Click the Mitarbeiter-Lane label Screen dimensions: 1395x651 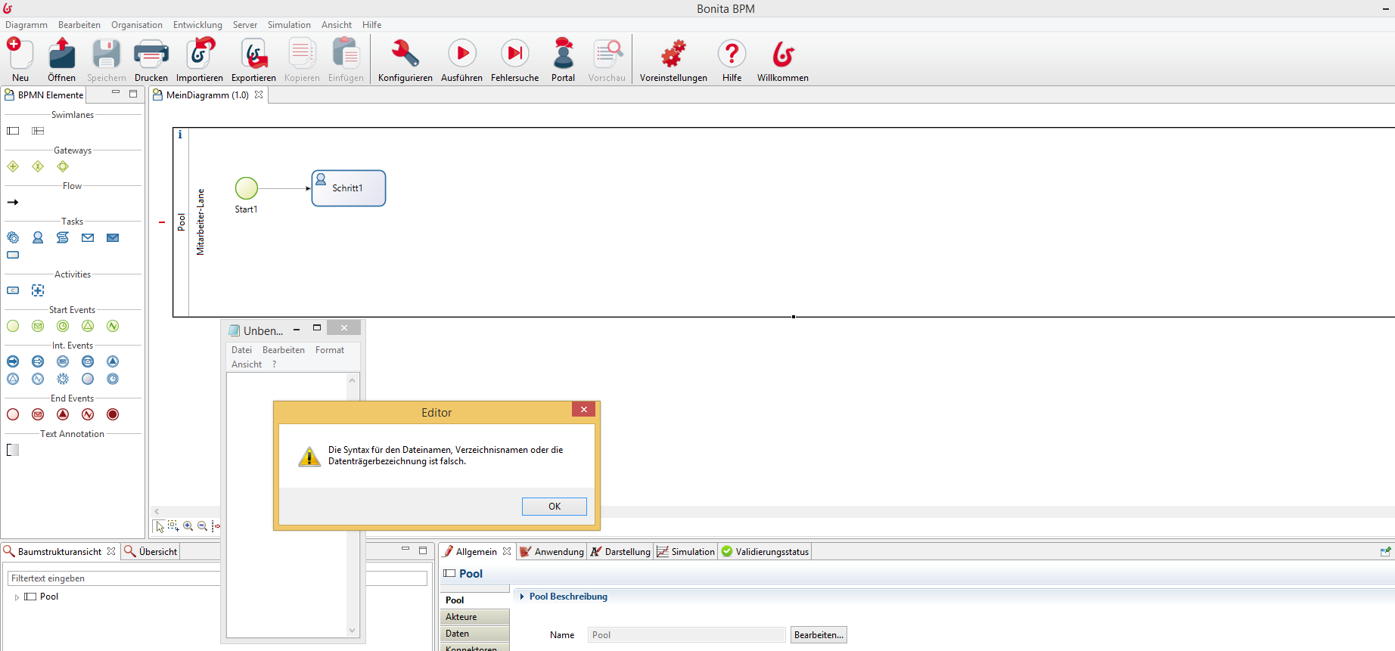[200, 222]
